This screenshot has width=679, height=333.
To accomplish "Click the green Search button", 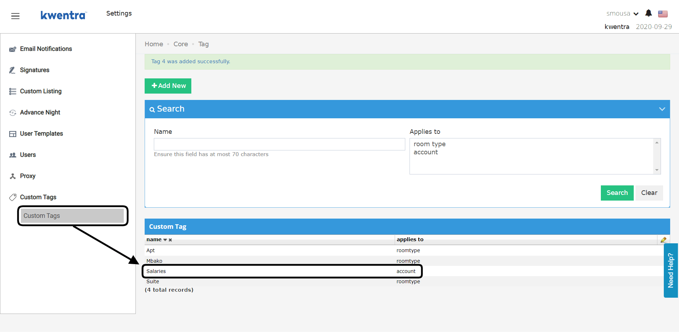I will tap(617, 193).
